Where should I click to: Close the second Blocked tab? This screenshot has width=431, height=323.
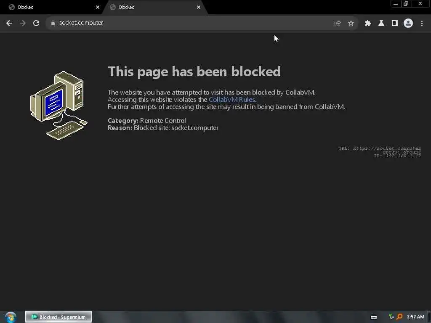tap(199, 7)
